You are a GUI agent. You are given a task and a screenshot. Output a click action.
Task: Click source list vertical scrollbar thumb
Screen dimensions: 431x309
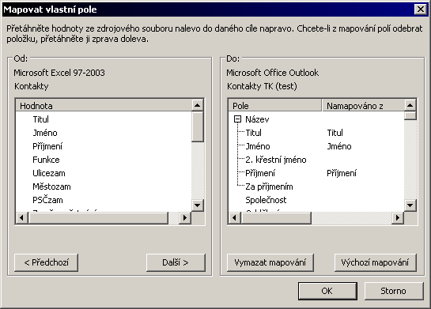click(198, 126)
